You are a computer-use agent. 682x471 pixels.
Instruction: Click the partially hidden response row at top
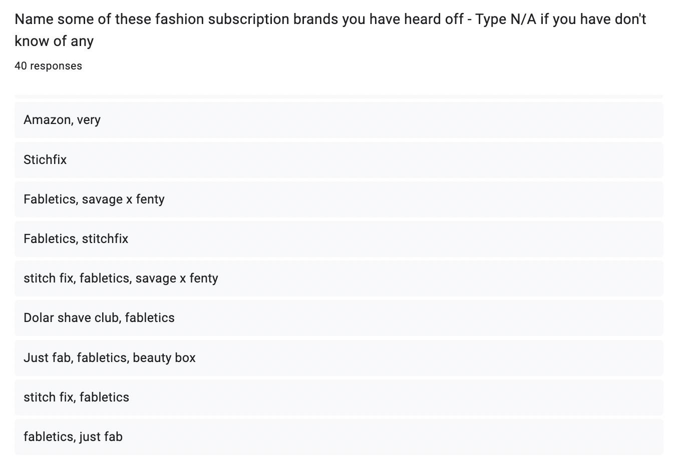pyautogui.click(x=338, y=96)
